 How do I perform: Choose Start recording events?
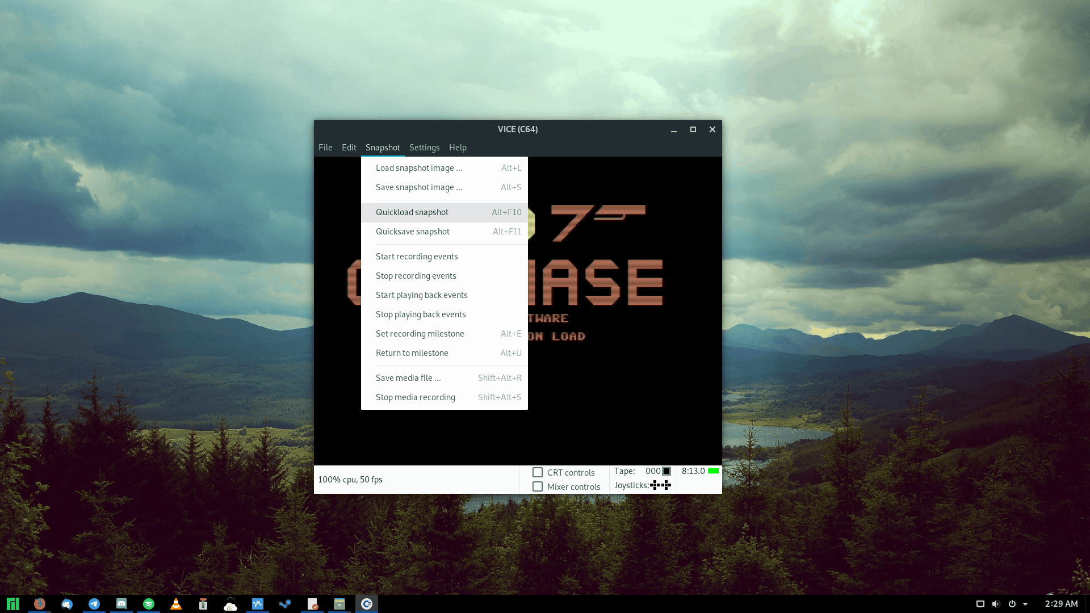click(x=445, y=257)
